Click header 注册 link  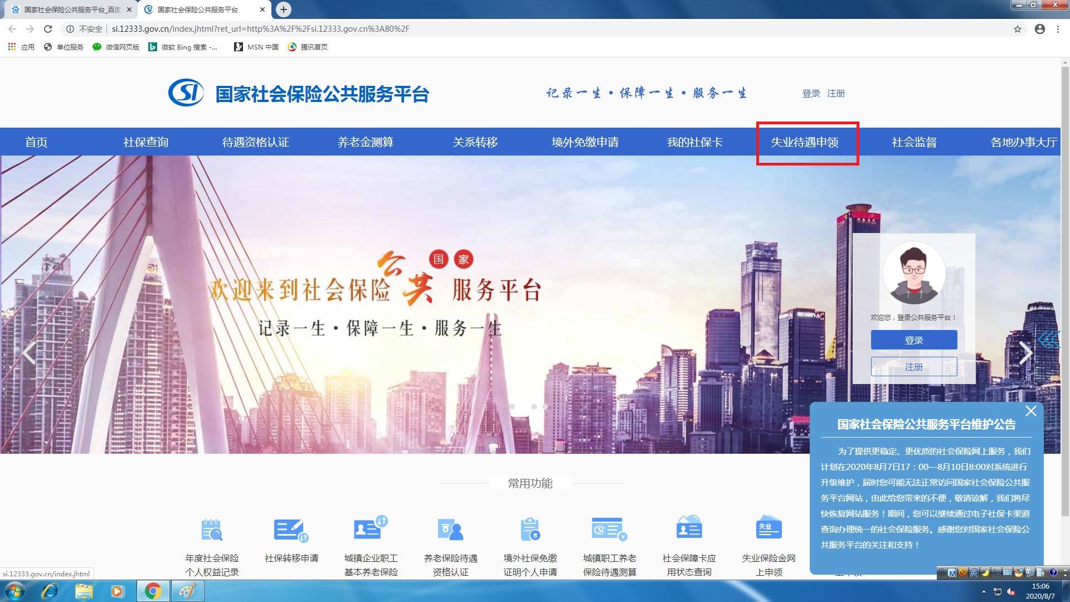[x=836, y=93]
